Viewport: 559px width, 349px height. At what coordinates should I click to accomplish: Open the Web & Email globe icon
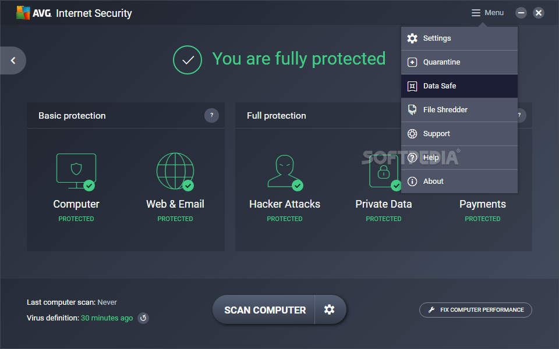point(175,171)
